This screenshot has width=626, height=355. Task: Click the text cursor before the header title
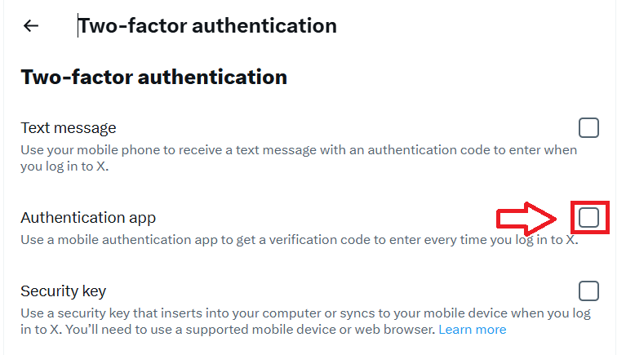tap(78, 26)
